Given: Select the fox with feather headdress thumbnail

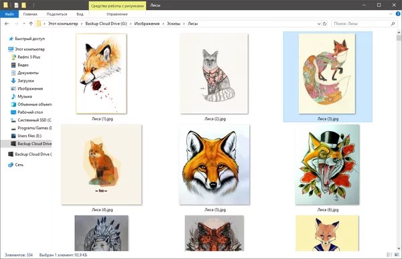Looking at the screenshot, I should click(102, 233).
